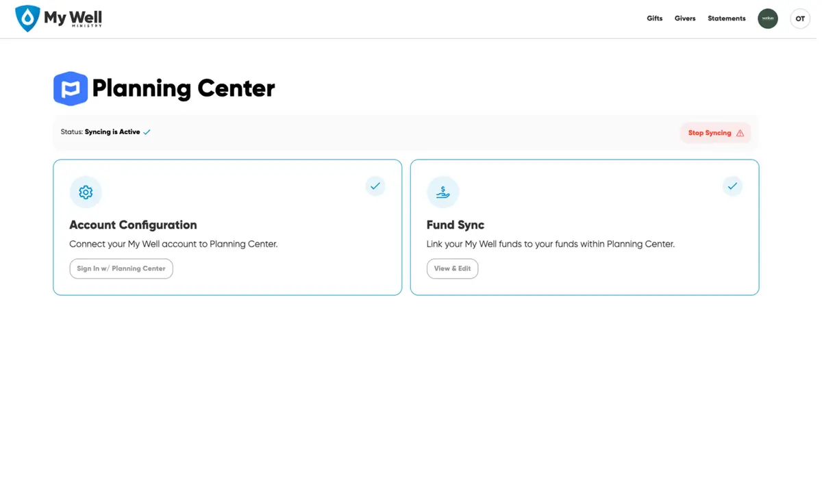This screenshot has width=822, height=502.
Task: Click the dark green organization avatar
Action: coord(767,18)
